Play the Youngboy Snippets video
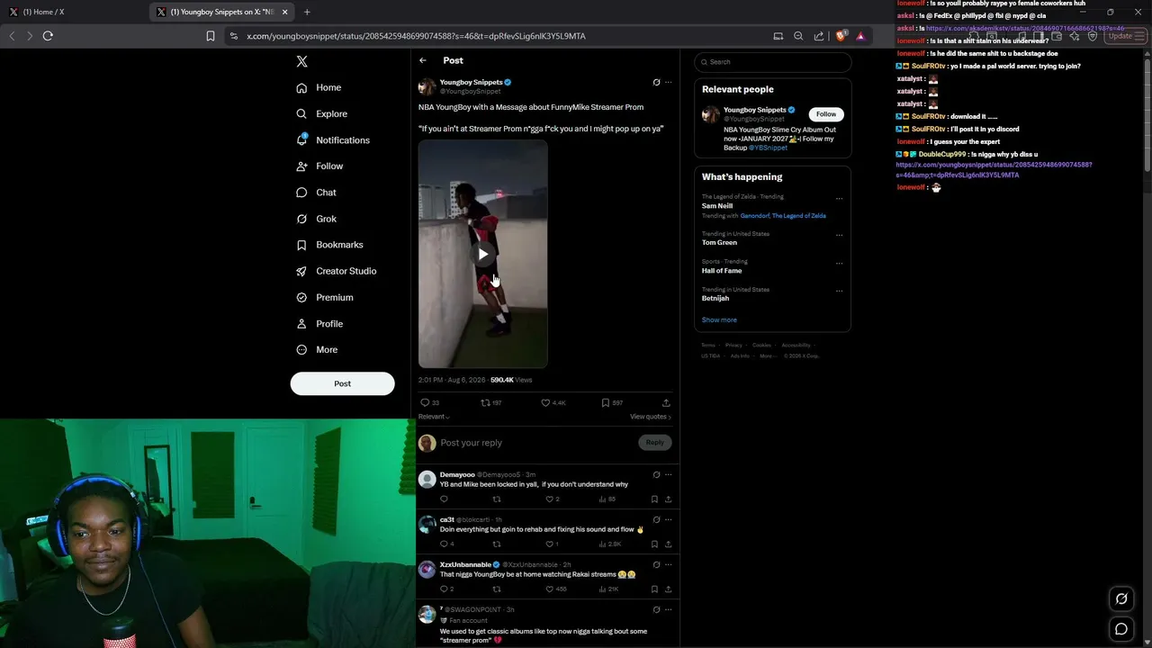The height and width of the screenshot is (648, 1152). click(483, 255)
